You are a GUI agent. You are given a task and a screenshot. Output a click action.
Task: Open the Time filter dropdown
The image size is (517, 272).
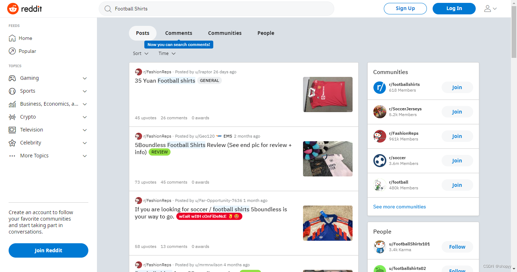pos(167,54)
